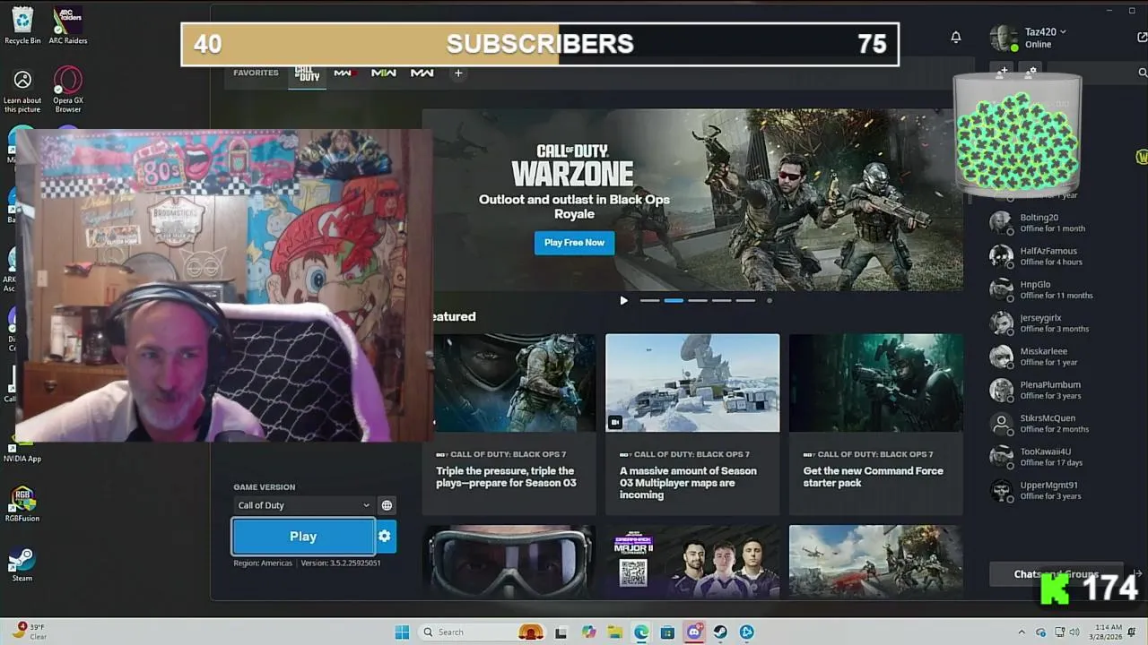Open the weather widget showing 39°F
The width and height of the screenshot is (1148, 645).
pyautogui.click(x=30, y=632)
